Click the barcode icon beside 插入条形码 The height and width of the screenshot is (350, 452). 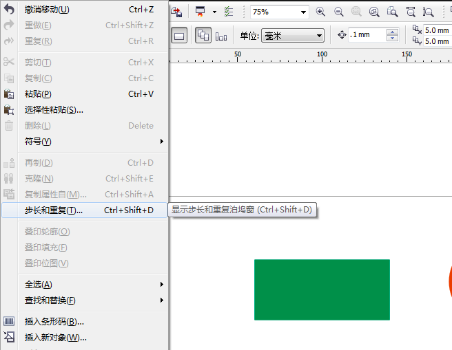[x=9, y=321]
